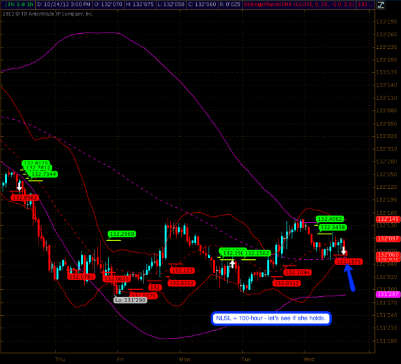Select the green 132.3438 price bubble
The width and height of the screenshot is (401, 364).
click(x=333, y=227)
